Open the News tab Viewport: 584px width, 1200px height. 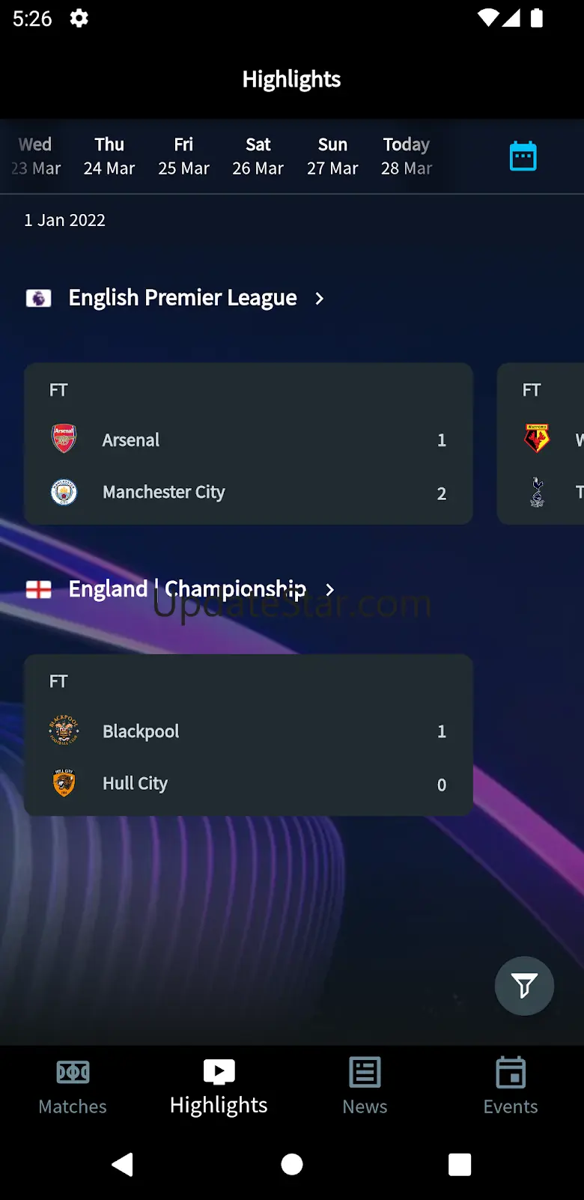365,1086
